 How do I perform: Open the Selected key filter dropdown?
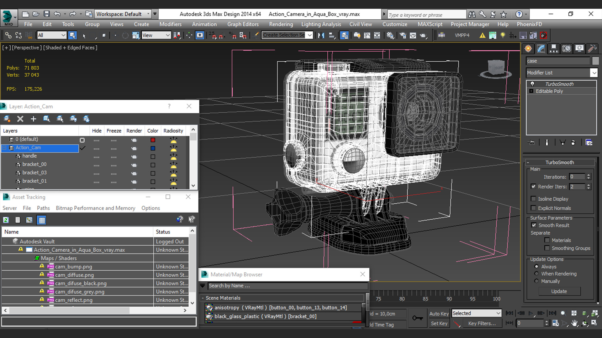click(476, 313)
